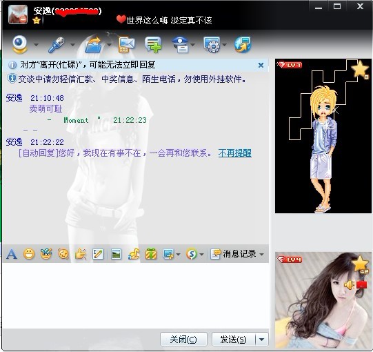Send a file using the folder icon
The image size is (373, 352).
(x=93, y=45)
